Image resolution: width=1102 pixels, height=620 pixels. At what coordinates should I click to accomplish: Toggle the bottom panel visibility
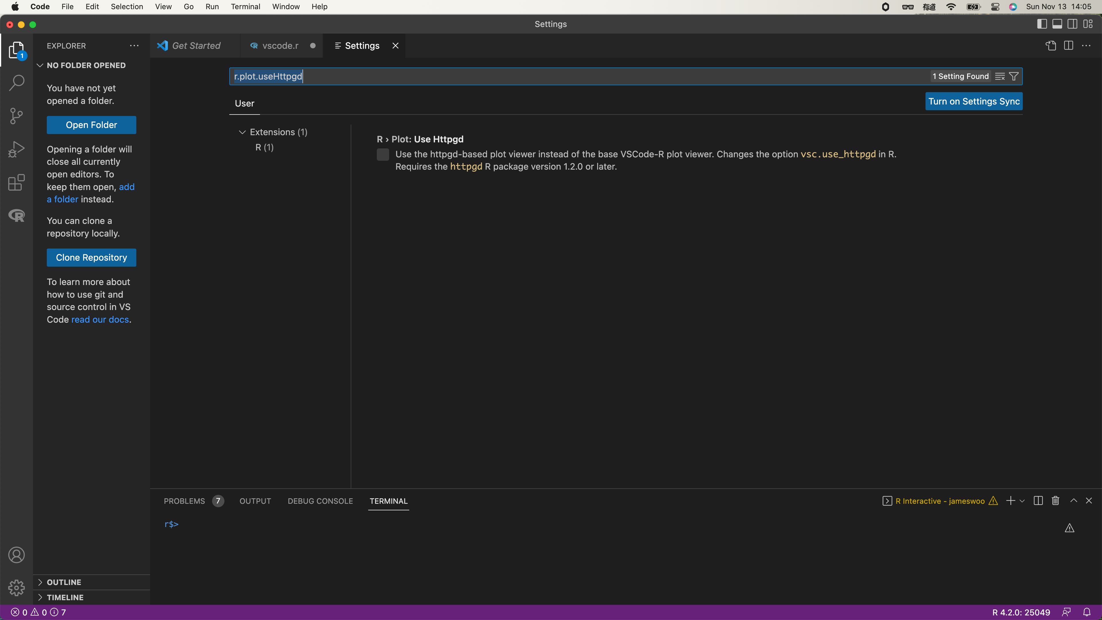(x=1058, y=24)
